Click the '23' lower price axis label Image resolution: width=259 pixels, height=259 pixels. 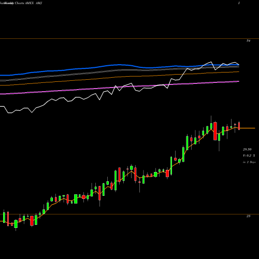[248, 216]
